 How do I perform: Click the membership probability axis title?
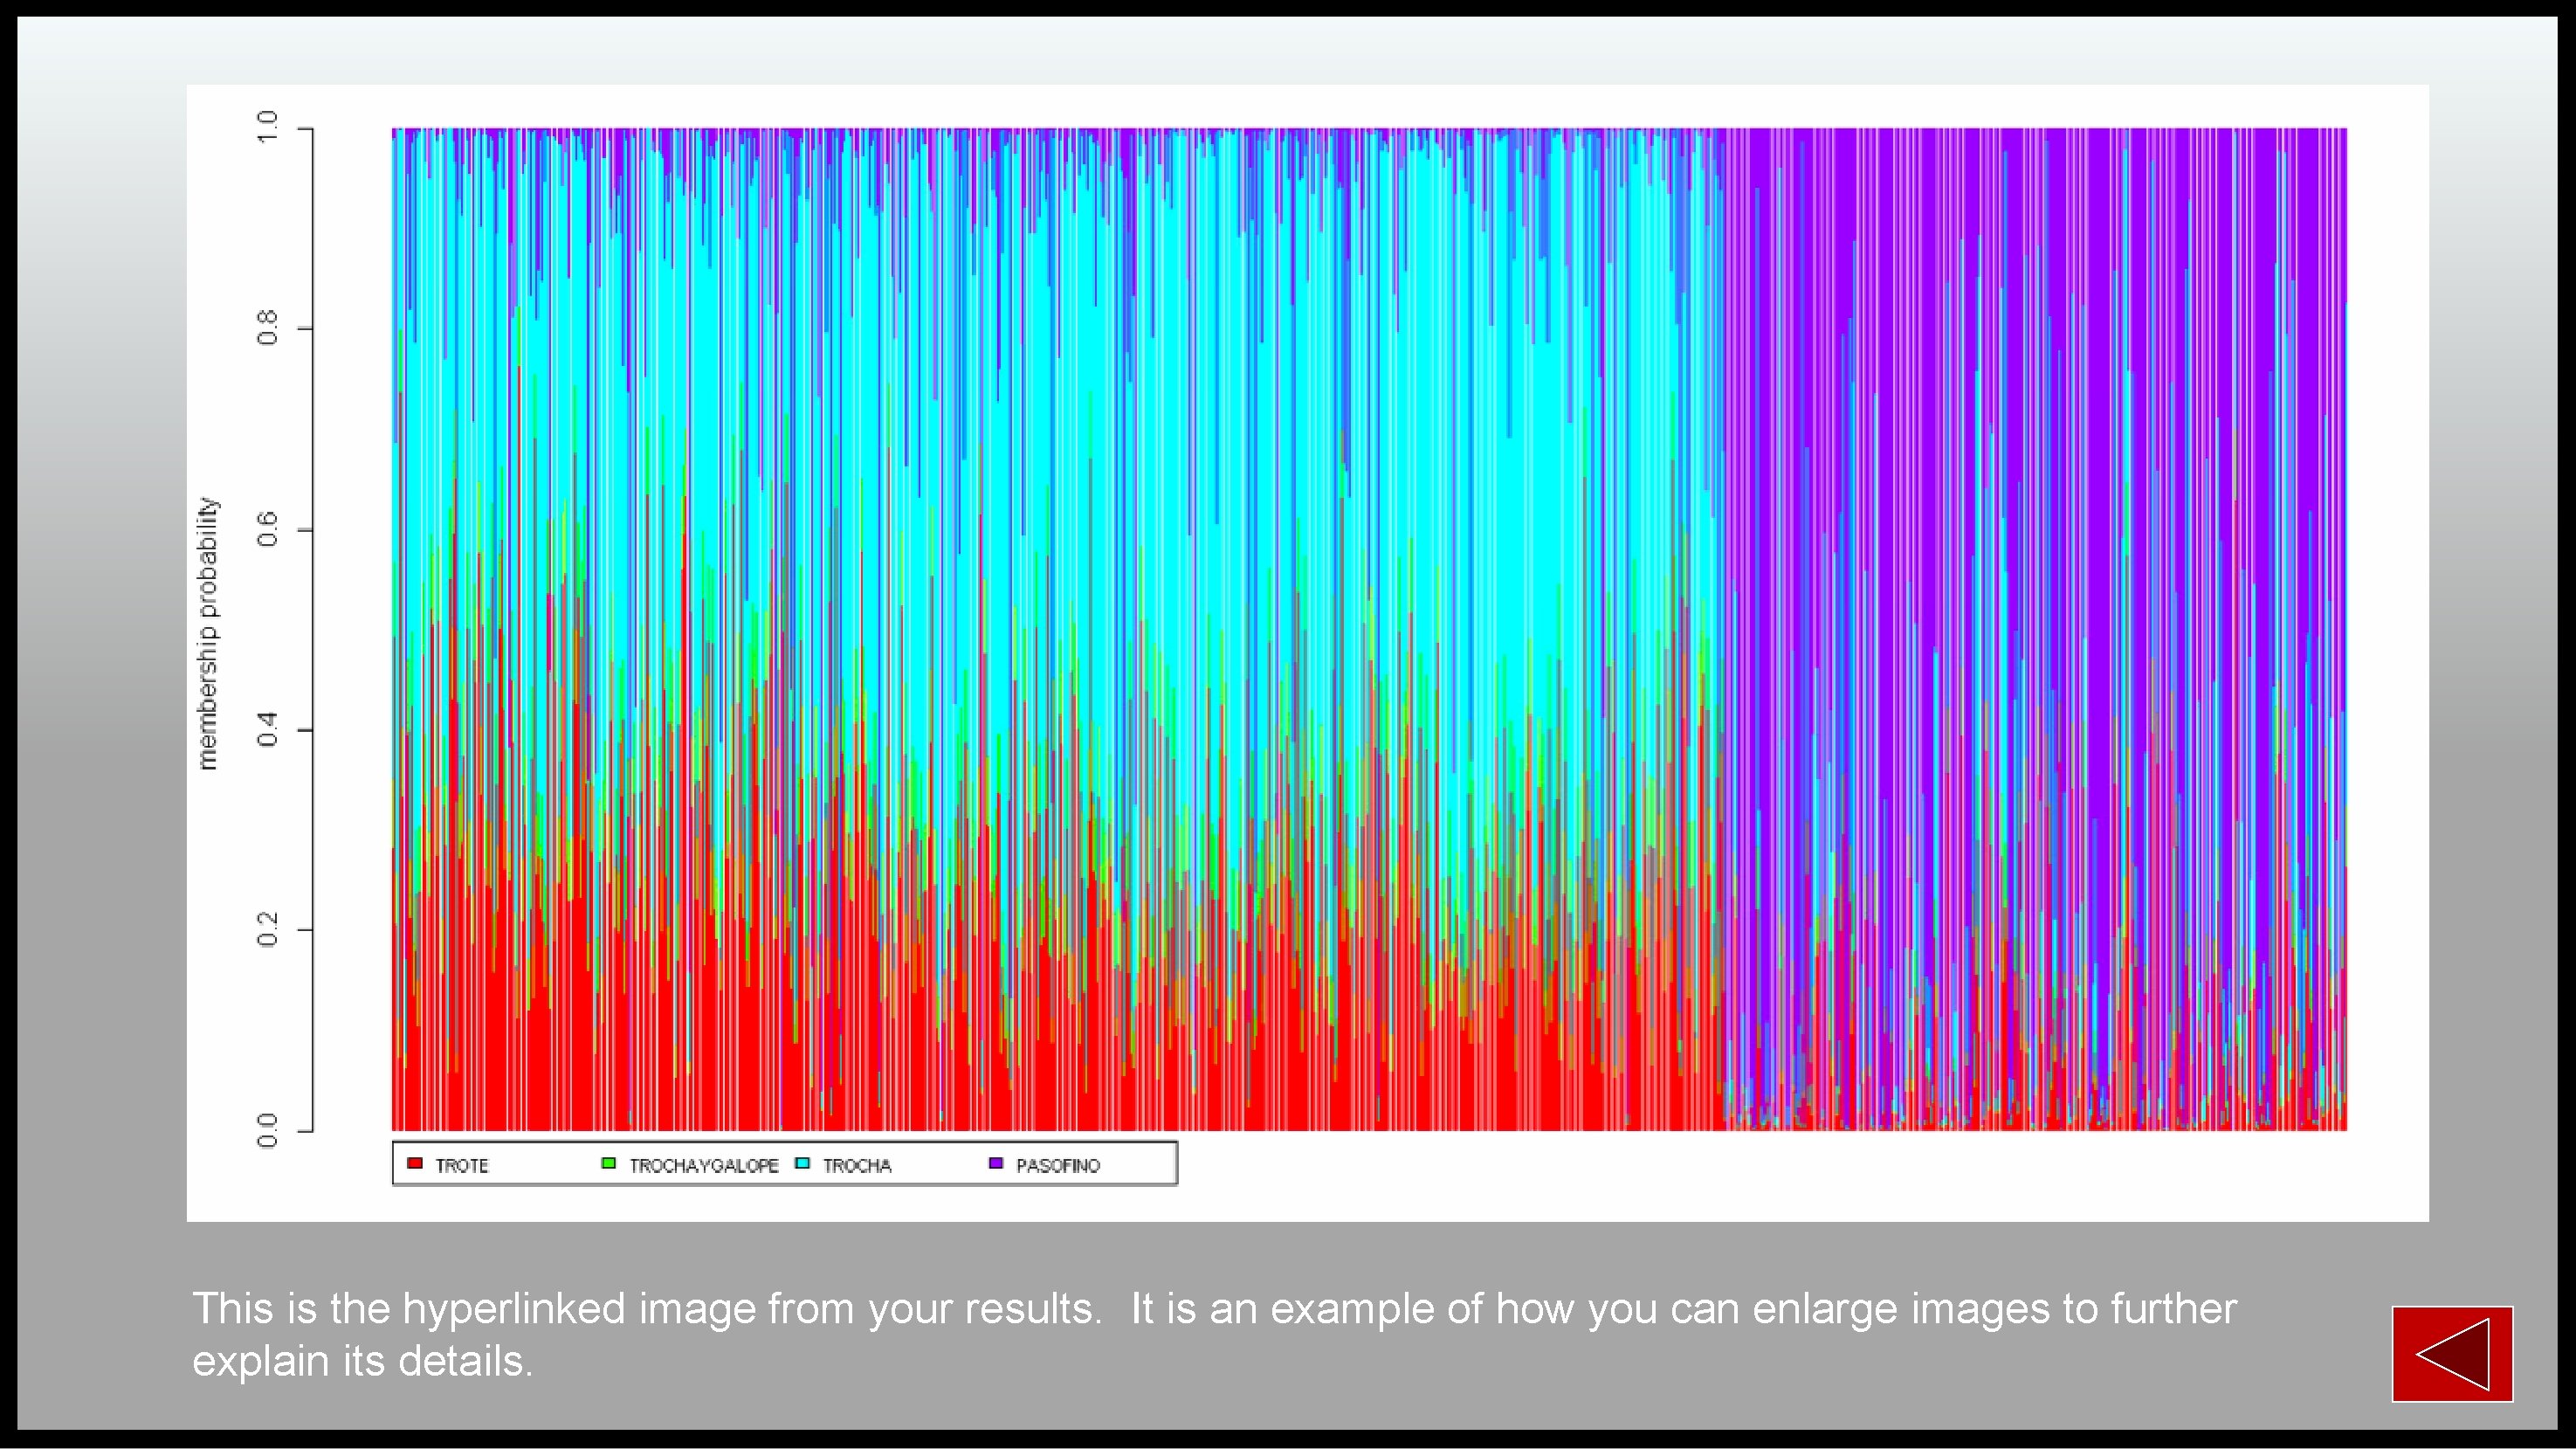(x=207, y=633)
